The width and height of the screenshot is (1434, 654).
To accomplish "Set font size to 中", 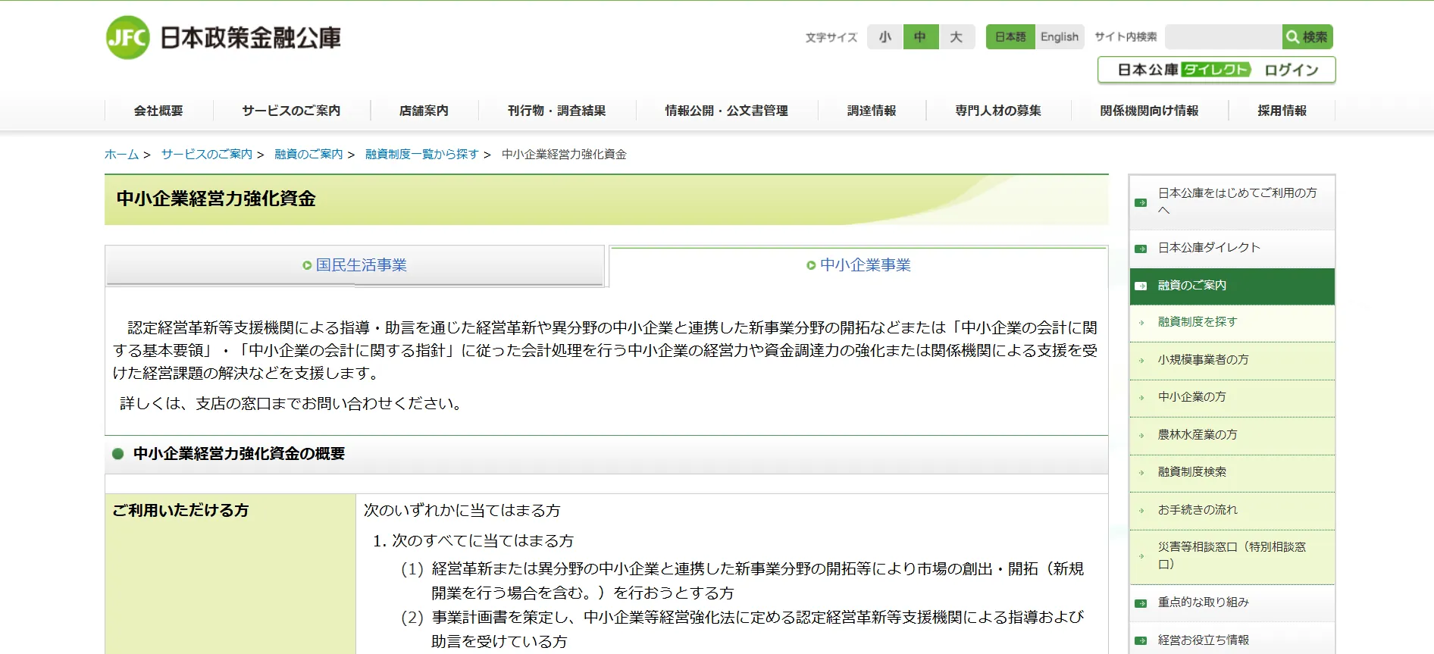I will (921, 37).
